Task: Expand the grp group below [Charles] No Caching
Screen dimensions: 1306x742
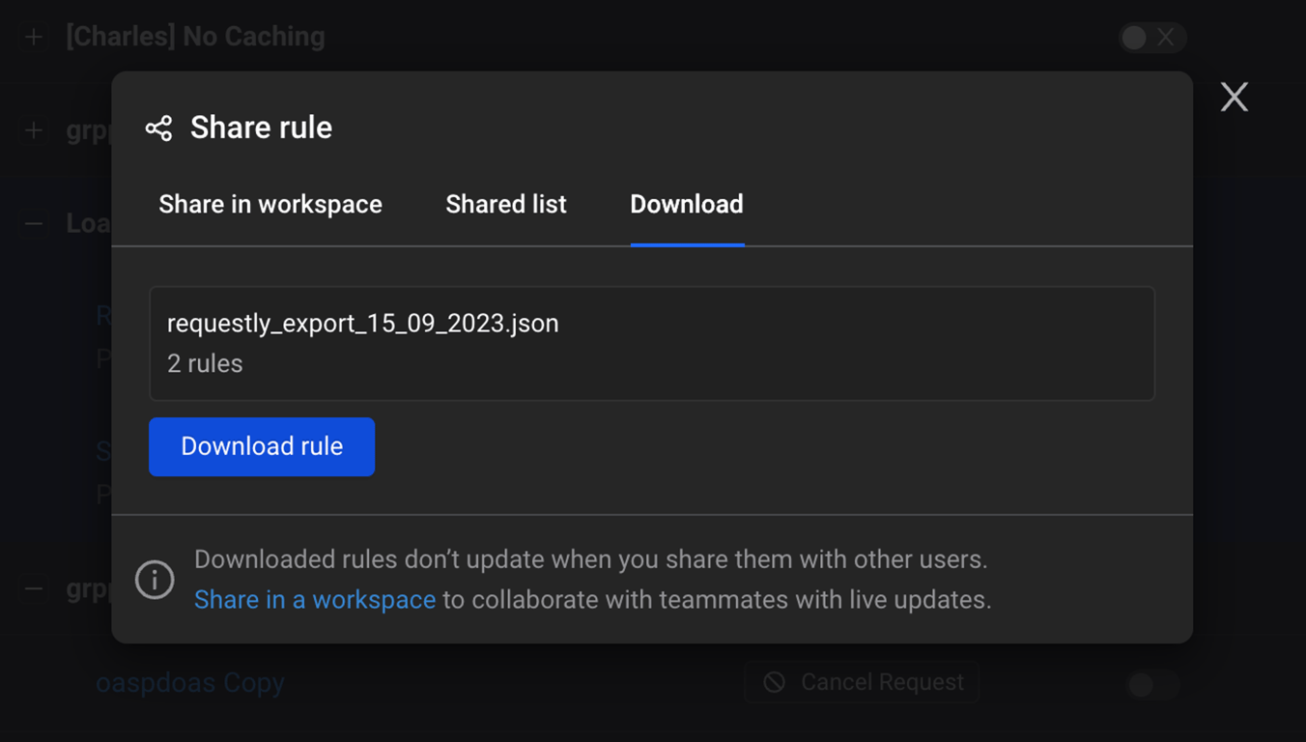Action: (x=34, y=130)
